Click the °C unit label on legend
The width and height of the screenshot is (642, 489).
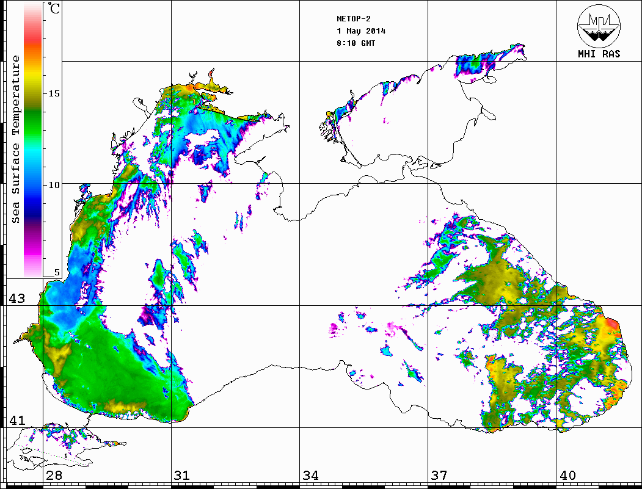pos(53,8)
